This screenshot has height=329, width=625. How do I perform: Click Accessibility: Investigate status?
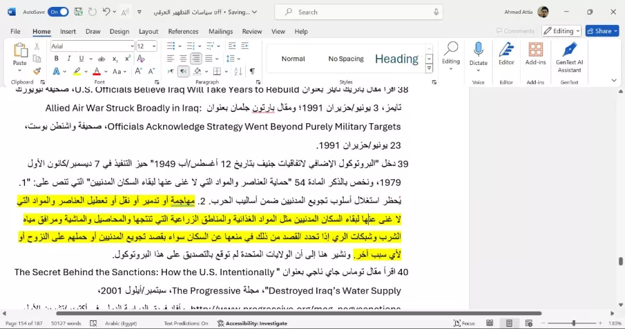tap(252, 323)
